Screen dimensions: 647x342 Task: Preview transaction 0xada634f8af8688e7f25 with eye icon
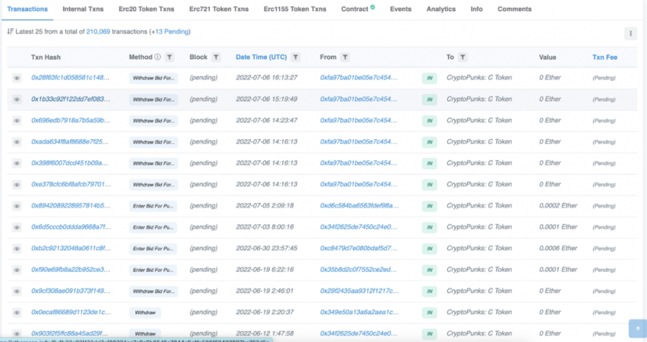(17, 142)
